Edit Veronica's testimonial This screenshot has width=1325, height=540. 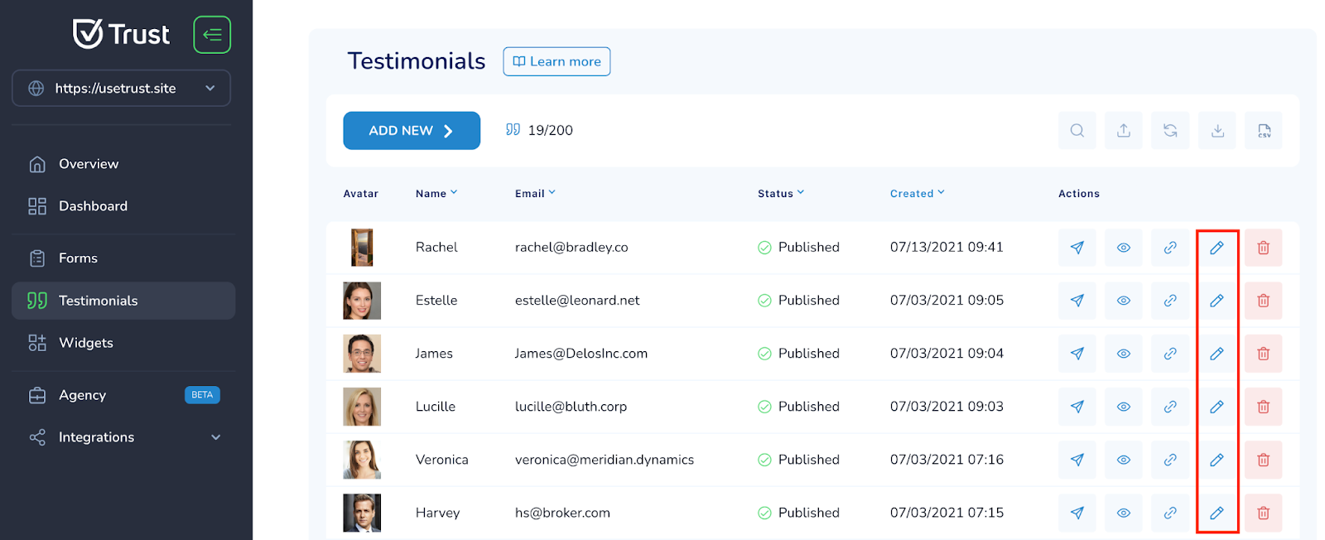1217,460
